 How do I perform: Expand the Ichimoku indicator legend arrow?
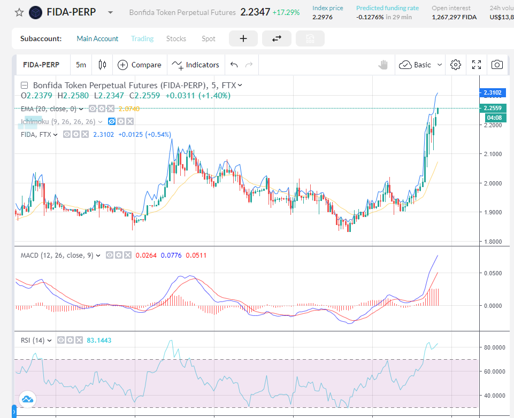[x=101, y=121]
